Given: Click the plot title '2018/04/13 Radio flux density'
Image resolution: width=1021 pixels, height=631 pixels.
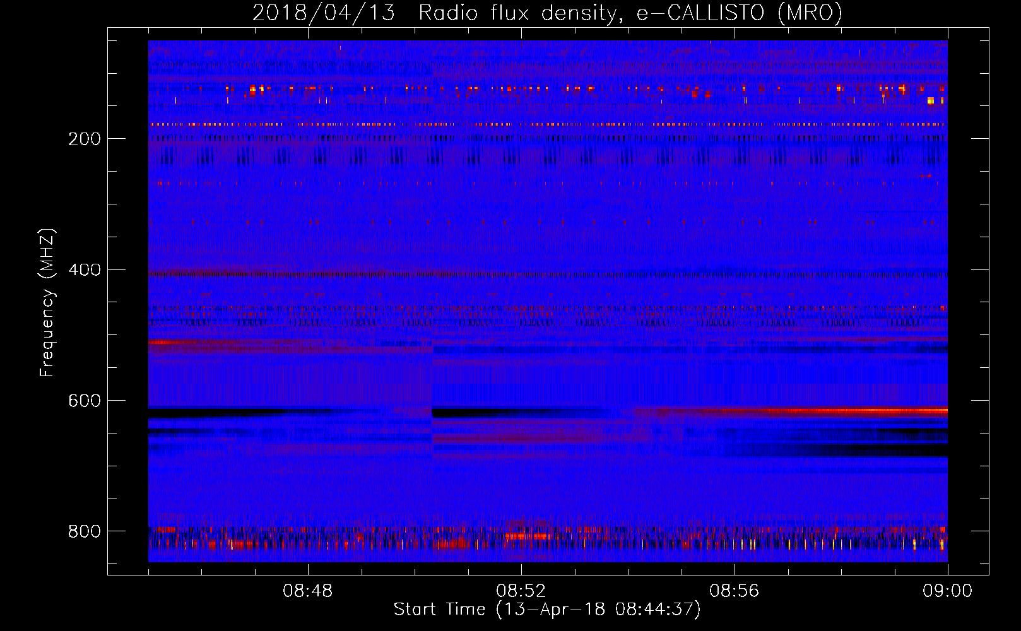Looking at the screenshot, I should (x=434, y=13).
